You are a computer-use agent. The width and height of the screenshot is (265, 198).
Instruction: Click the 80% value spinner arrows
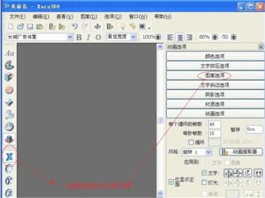[215, 37]
